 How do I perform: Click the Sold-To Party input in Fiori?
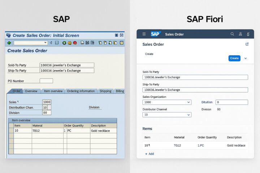195,77
